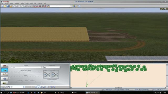Click the direction slider handle under 'vorwärts'

(x=42, y=83)
